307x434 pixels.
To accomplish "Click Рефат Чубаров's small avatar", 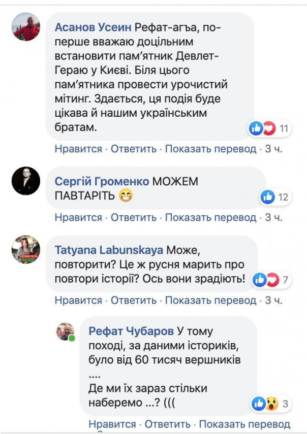I will [x=66, y=331].
